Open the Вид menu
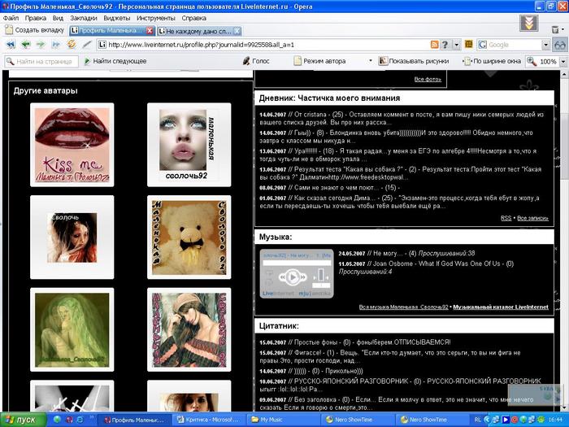Image resolution: width=569 pixels, height=427 pixels. pos(58,18)
